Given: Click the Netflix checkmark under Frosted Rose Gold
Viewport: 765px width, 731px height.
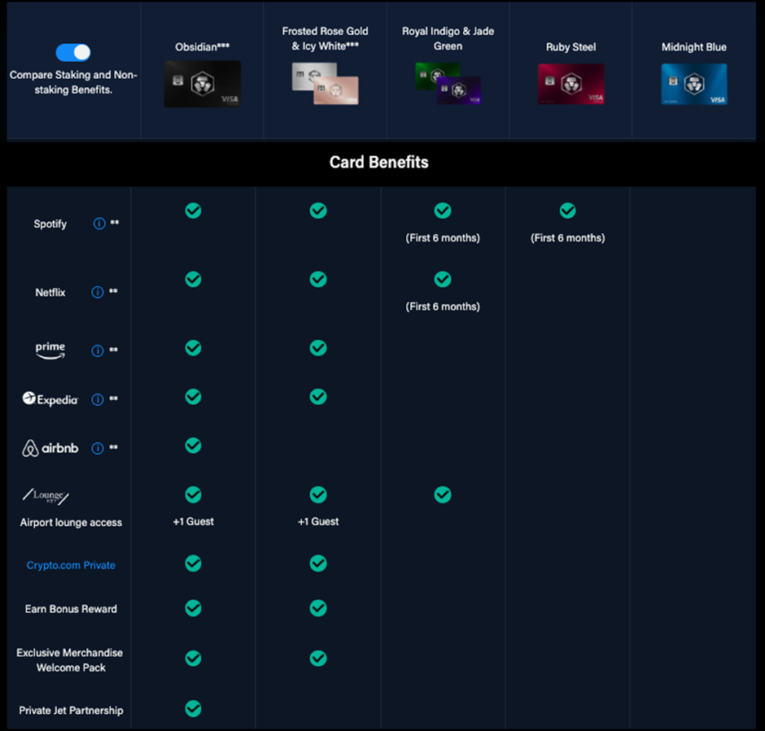Looking at the screenshot, I should (x=318, y=279).
